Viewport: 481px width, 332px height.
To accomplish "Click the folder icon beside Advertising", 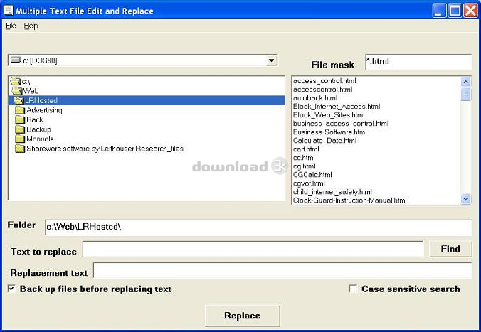I will pos(20,110).
